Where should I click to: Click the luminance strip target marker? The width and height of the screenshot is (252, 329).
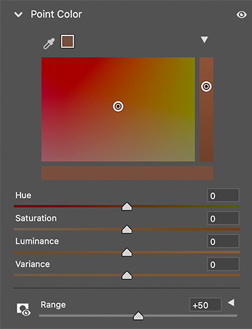206,86
